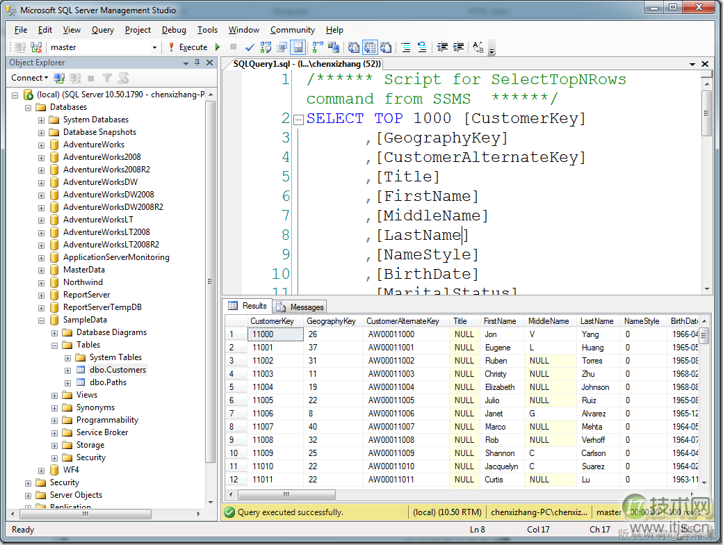723x545 pixels.
Task: Open the available databases dropdown showing master
Action: 154,47
